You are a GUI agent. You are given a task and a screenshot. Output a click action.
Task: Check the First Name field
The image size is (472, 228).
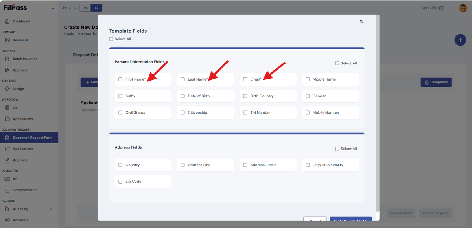(x=120, y=79)
